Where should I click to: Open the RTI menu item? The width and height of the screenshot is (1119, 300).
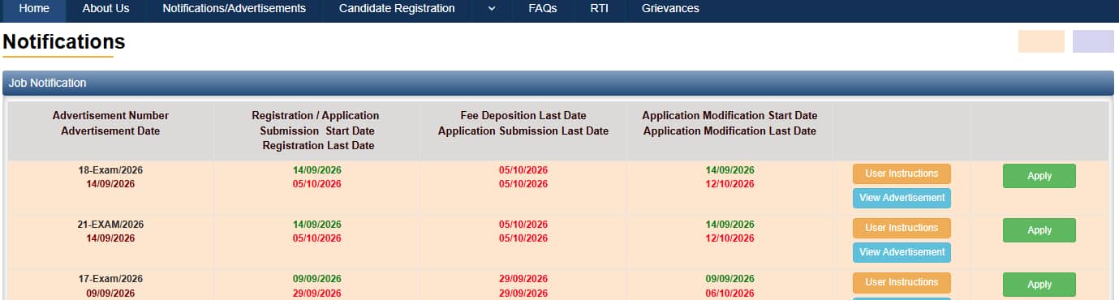coord(599,9)
